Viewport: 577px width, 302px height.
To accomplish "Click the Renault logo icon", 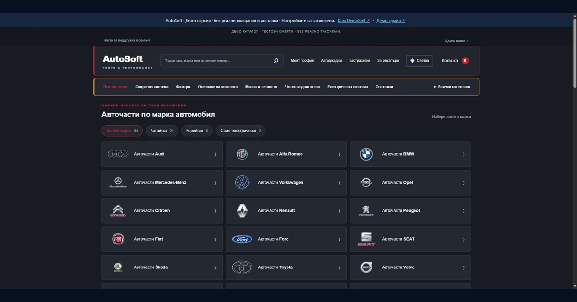I will point(242,211).
